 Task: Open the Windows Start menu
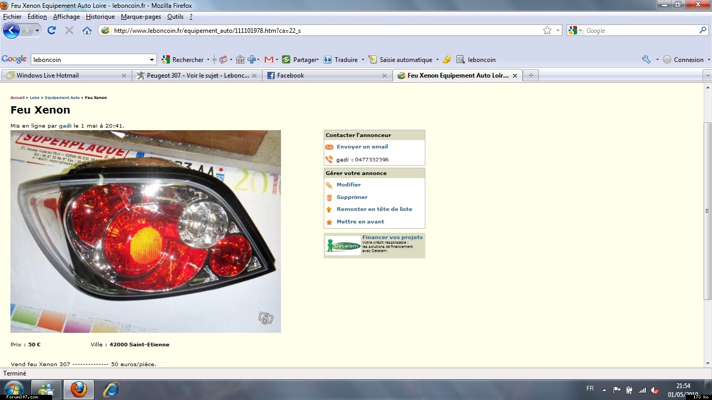pyautogui.click(x=14, y=389)
